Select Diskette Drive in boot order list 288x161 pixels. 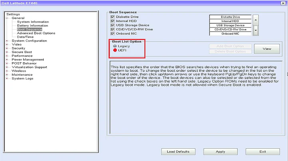click(x=230, y=17)
